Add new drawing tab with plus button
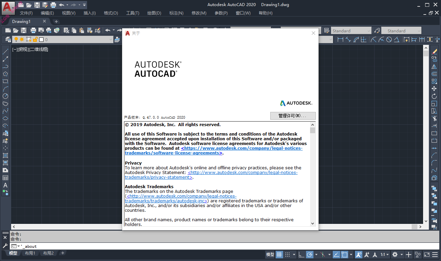 tap(56, 21)
